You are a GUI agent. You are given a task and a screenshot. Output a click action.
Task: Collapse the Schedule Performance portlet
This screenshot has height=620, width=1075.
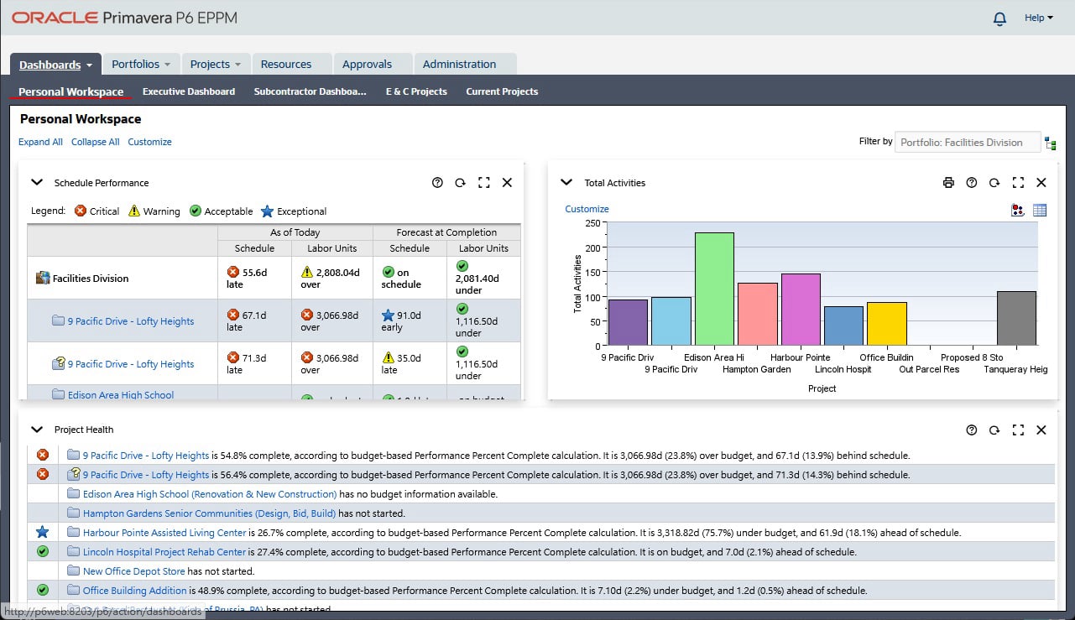tap(37, 183)
